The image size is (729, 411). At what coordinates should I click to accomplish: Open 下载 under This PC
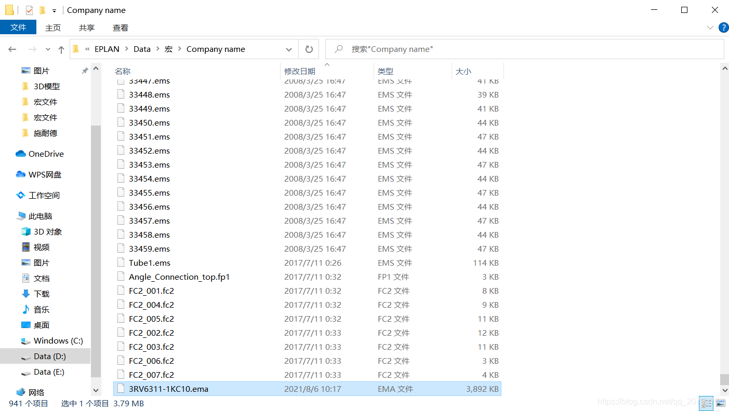pyautogui.click(x=41, y=294)
